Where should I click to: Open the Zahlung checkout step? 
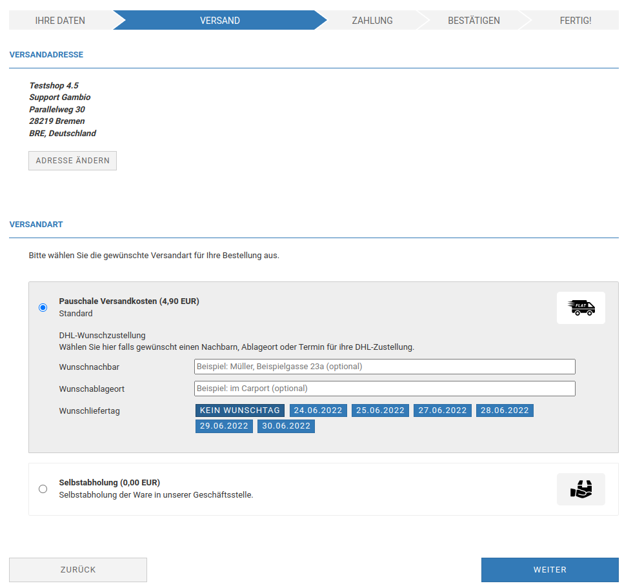(372, 20)
